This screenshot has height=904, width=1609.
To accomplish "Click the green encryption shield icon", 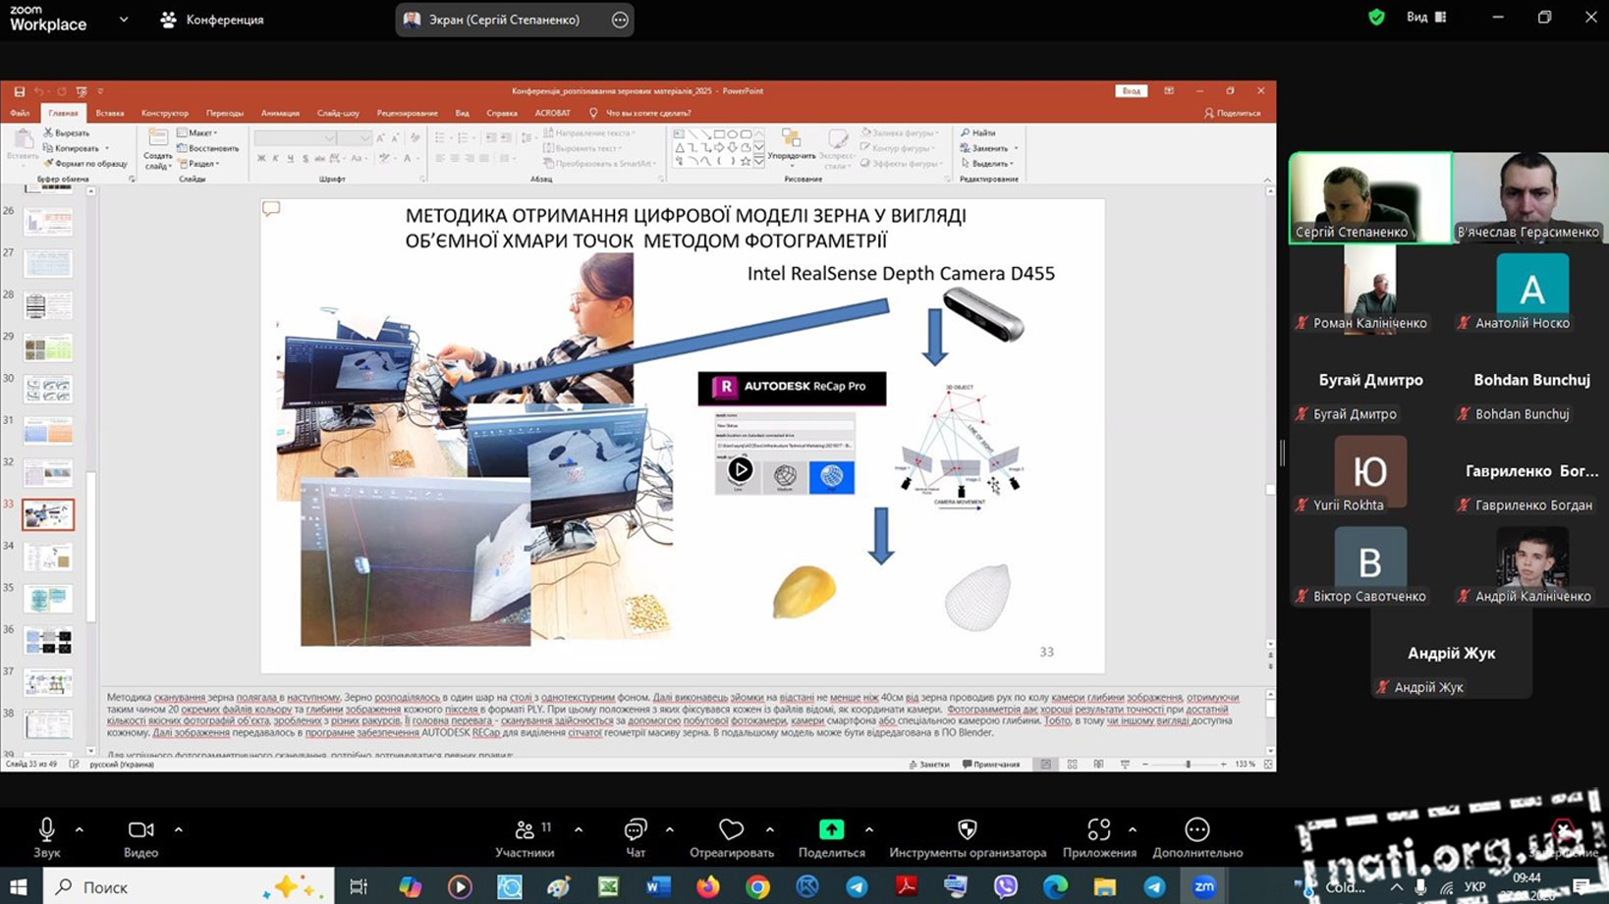I will (1376, 18).
